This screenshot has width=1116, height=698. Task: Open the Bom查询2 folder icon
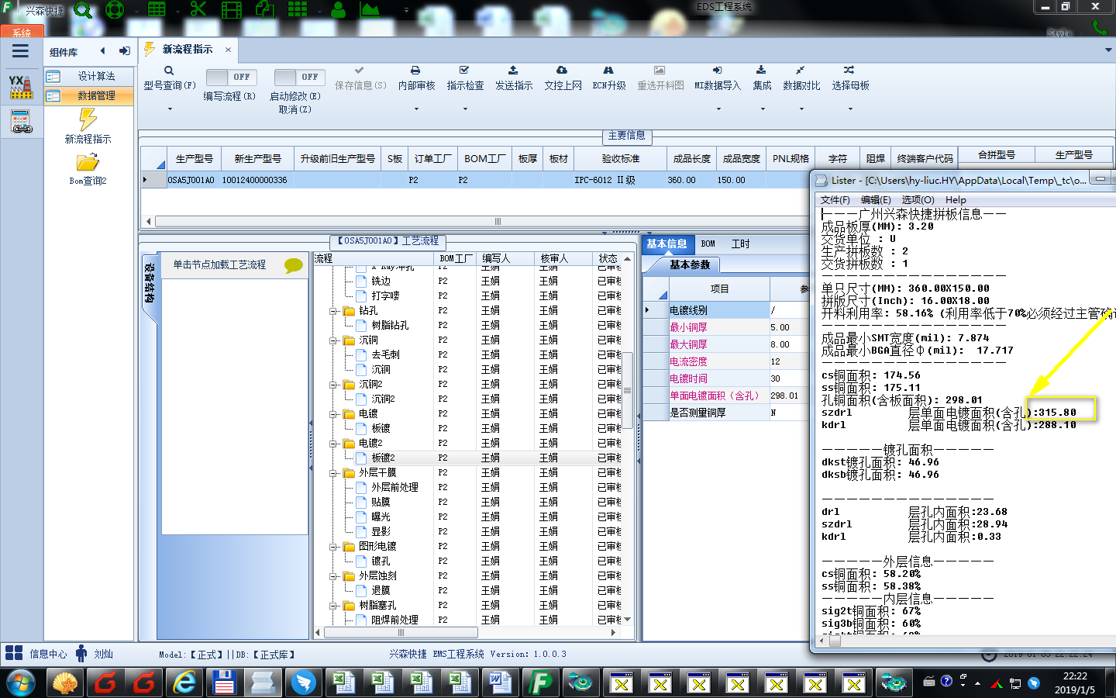(x=88, y=162)
